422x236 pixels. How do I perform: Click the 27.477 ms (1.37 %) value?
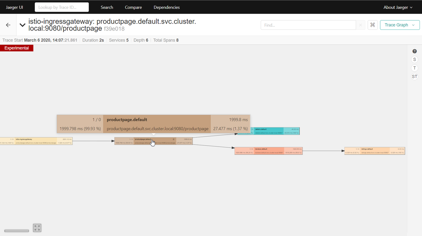pyautogui.click(x=230, y=129)
